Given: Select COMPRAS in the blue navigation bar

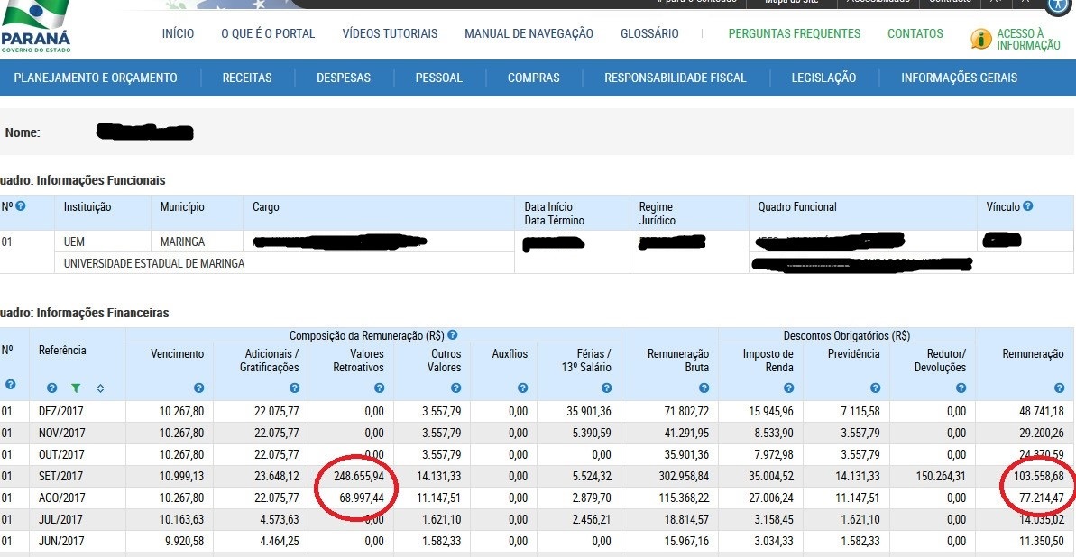Looking at the screenshot, I should [x=533, y=78].
